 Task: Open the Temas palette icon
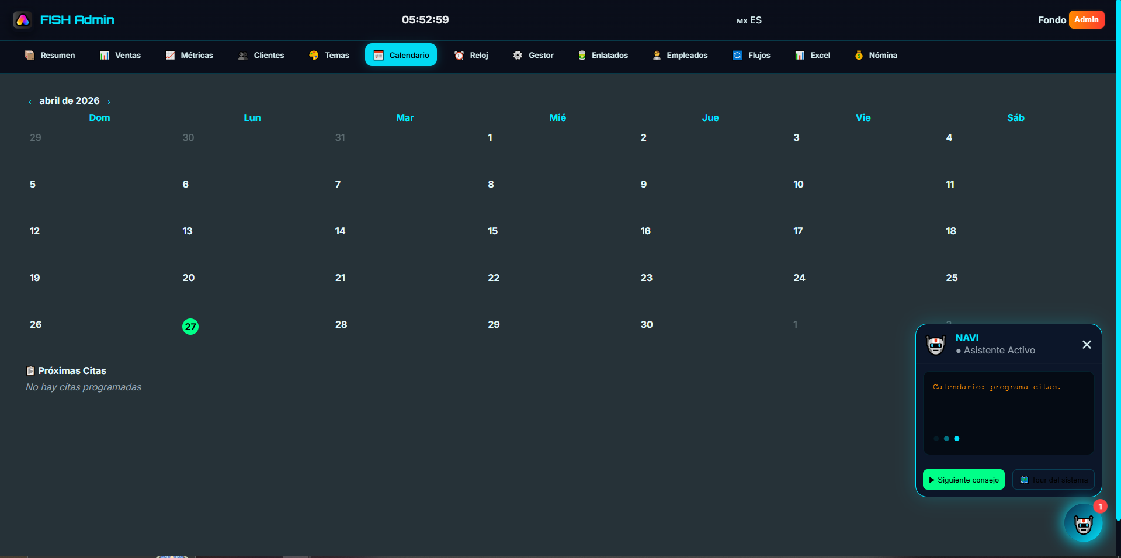pyautogui.click(x=314, y=55)
